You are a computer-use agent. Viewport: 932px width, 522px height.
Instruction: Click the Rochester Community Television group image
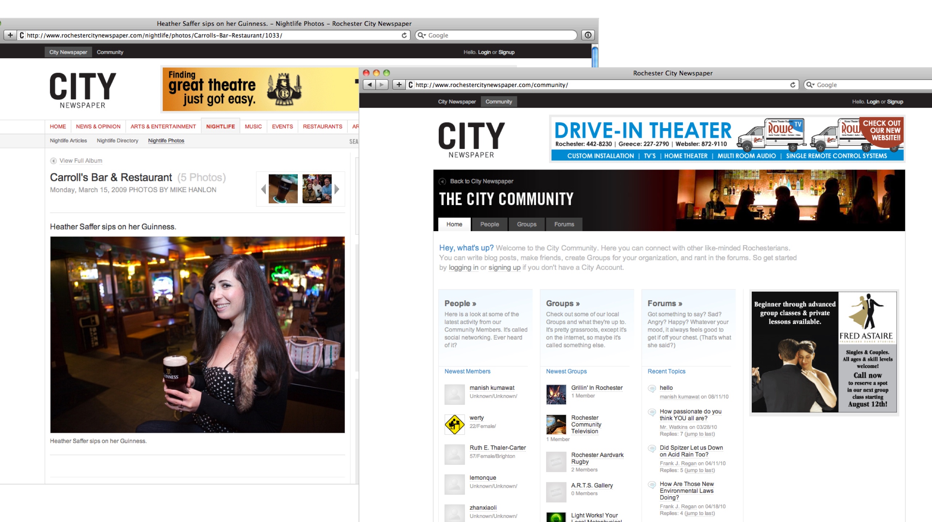[556, 424]
